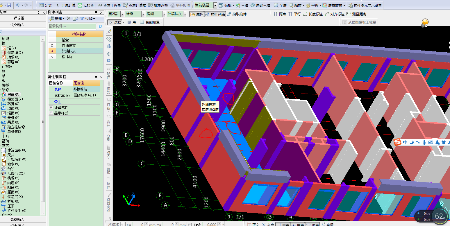
Task: Open the 外墙抹灰 component dropdown
Action: click(185, 14)
